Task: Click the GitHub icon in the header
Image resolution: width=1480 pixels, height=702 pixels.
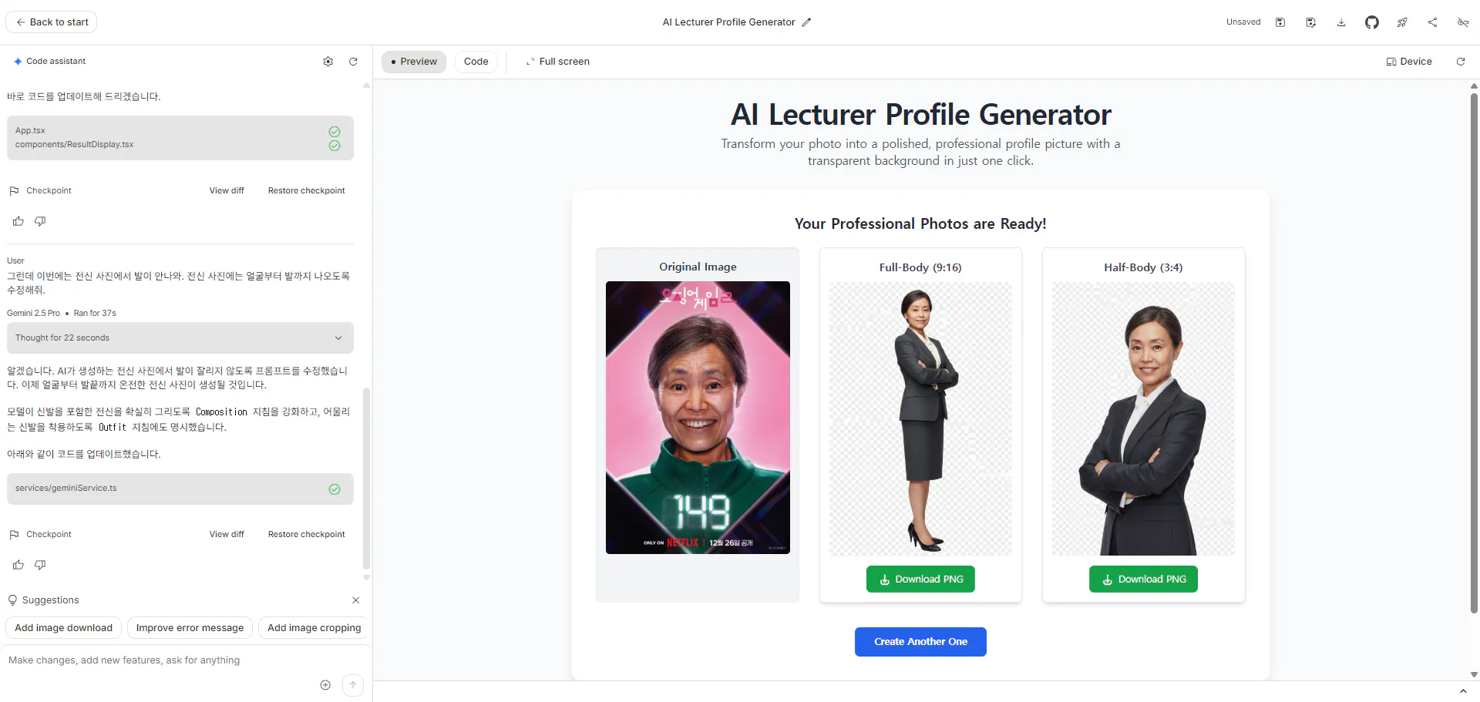Action: pos(1371,22)
